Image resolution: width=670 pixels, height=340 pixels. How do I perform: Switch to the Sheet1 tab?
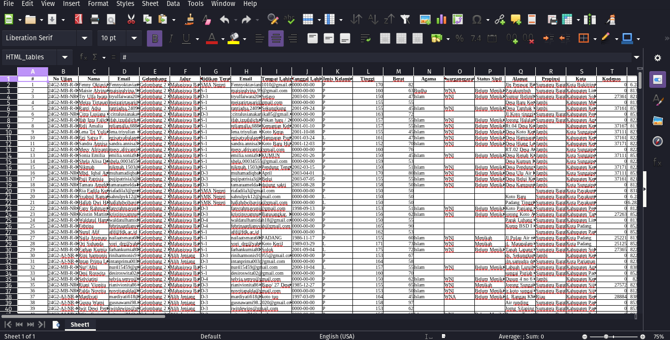pyautogui.click(x=80, y=325)
